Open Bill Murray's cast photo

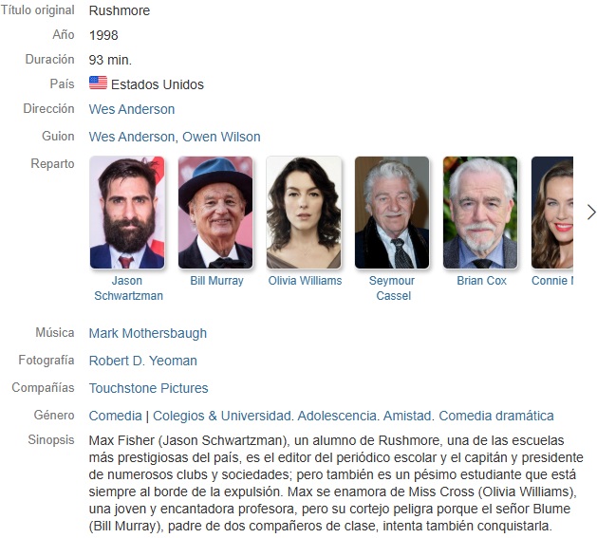pyautogui.click(x=215, y=213)
